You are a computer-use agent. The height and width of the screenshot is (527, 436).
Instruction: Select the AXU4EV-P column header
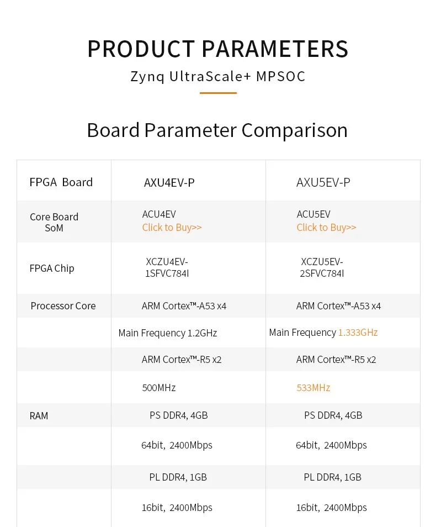(x=169, y=182)
